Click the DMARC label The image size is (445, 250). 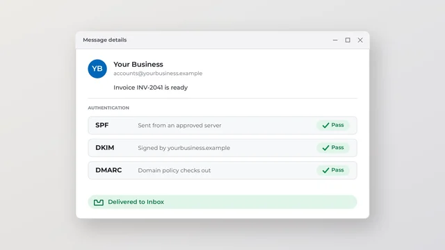click(108, 170)
